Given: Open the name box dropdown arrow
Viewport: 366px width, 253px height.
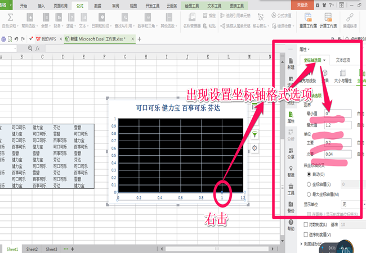Looking at the screenshot, I should (x=15, y=48).
